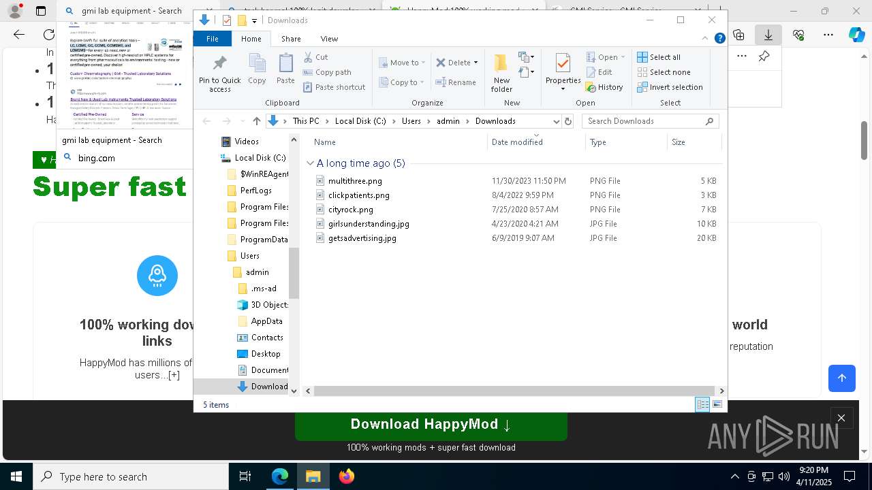Pin the Downloads folder to Quick access

219,73
